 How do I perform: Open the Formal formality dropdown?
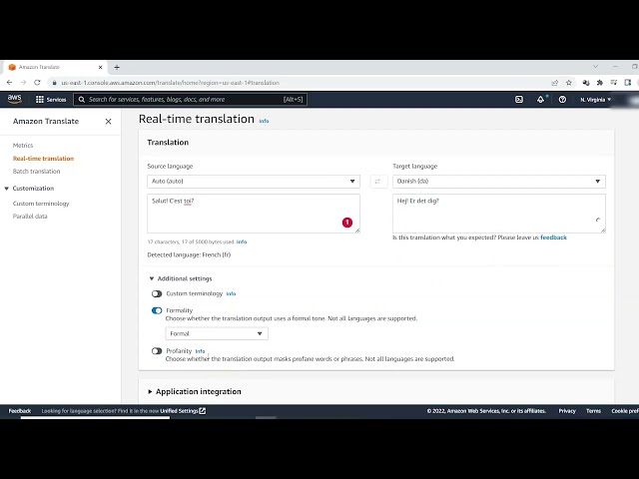(x=217, y=333)
